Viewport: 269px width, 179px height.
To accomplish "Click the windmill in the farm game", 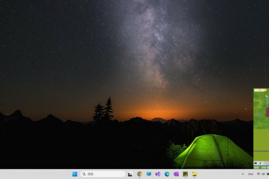I will pos(266,98).
